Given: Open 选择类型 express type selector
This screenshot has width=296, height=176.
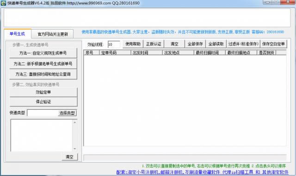Looking at the screenshot, I should [67, 113].
